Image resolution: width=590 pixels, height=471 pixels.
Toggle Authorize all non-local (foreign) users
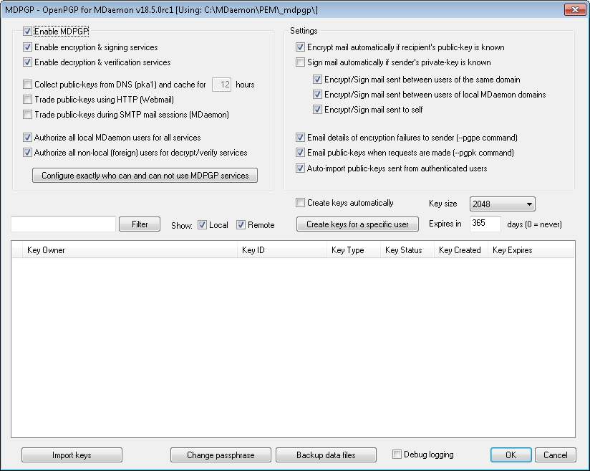(27, 153)
